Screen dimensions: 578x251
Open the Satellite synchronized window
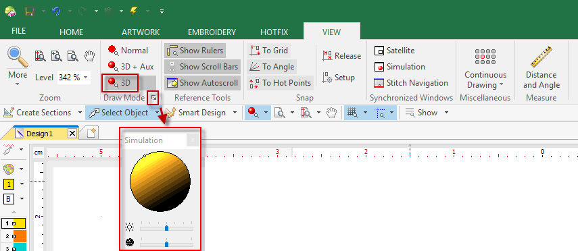pos(394,51)
